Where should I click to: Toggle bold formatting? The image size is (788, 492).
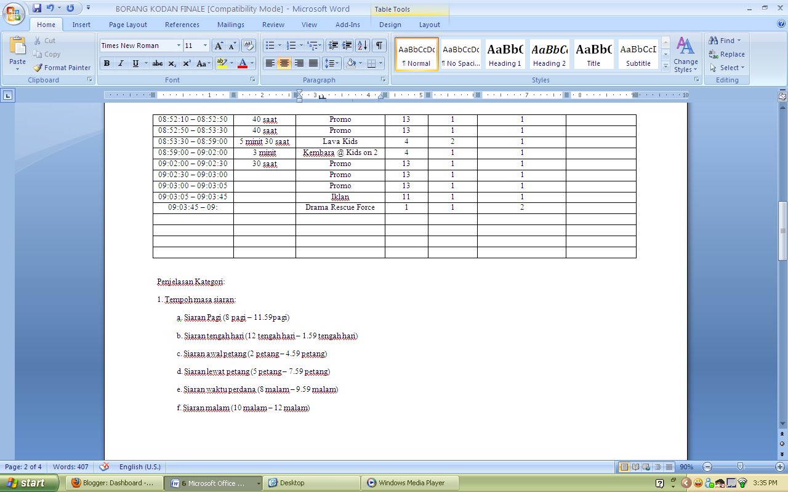(x=107, y=63)
